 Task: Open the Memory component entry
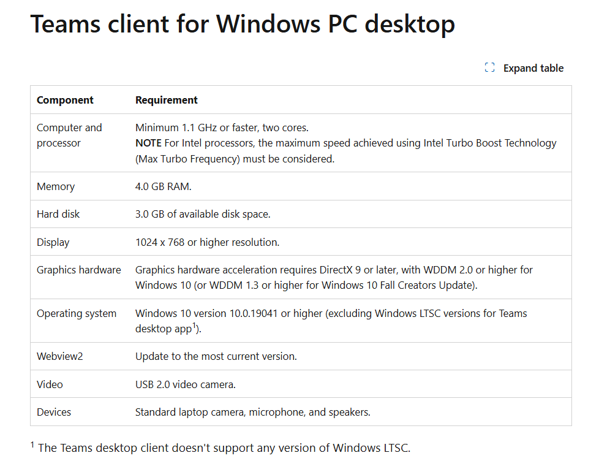coord(56,186)
